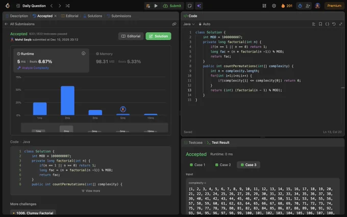Image resolution: width=347 pixels, height=217 pixels.
Task: Click the 2ms handle in chart range slider
Action: click(66, 129)
